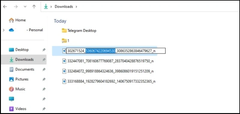Select the folder named 1
Image resolution: width=240 pixels, height=114 pixels.
click(65, 41)
